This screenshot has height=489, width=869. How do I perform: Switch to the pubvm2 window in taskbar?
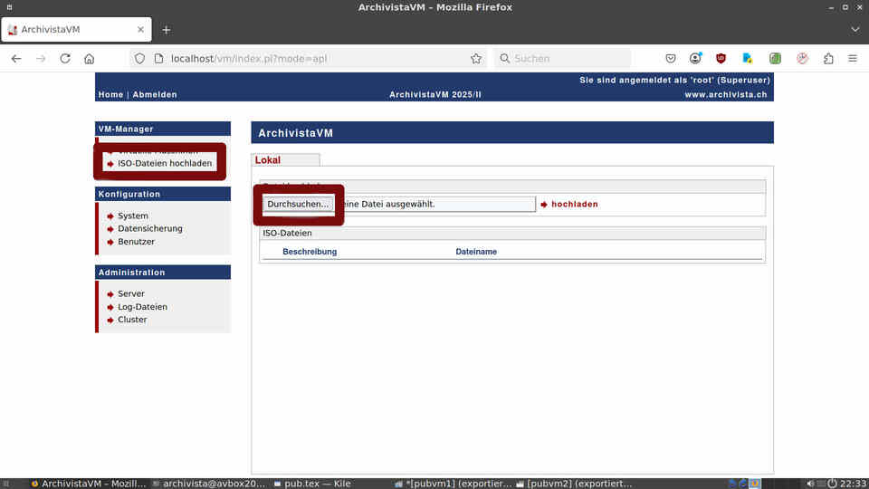coord(574,484)
